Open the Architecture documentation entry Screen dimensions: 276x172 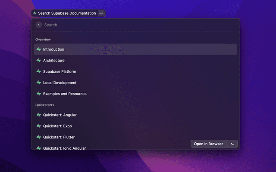[x=54, y=61]
